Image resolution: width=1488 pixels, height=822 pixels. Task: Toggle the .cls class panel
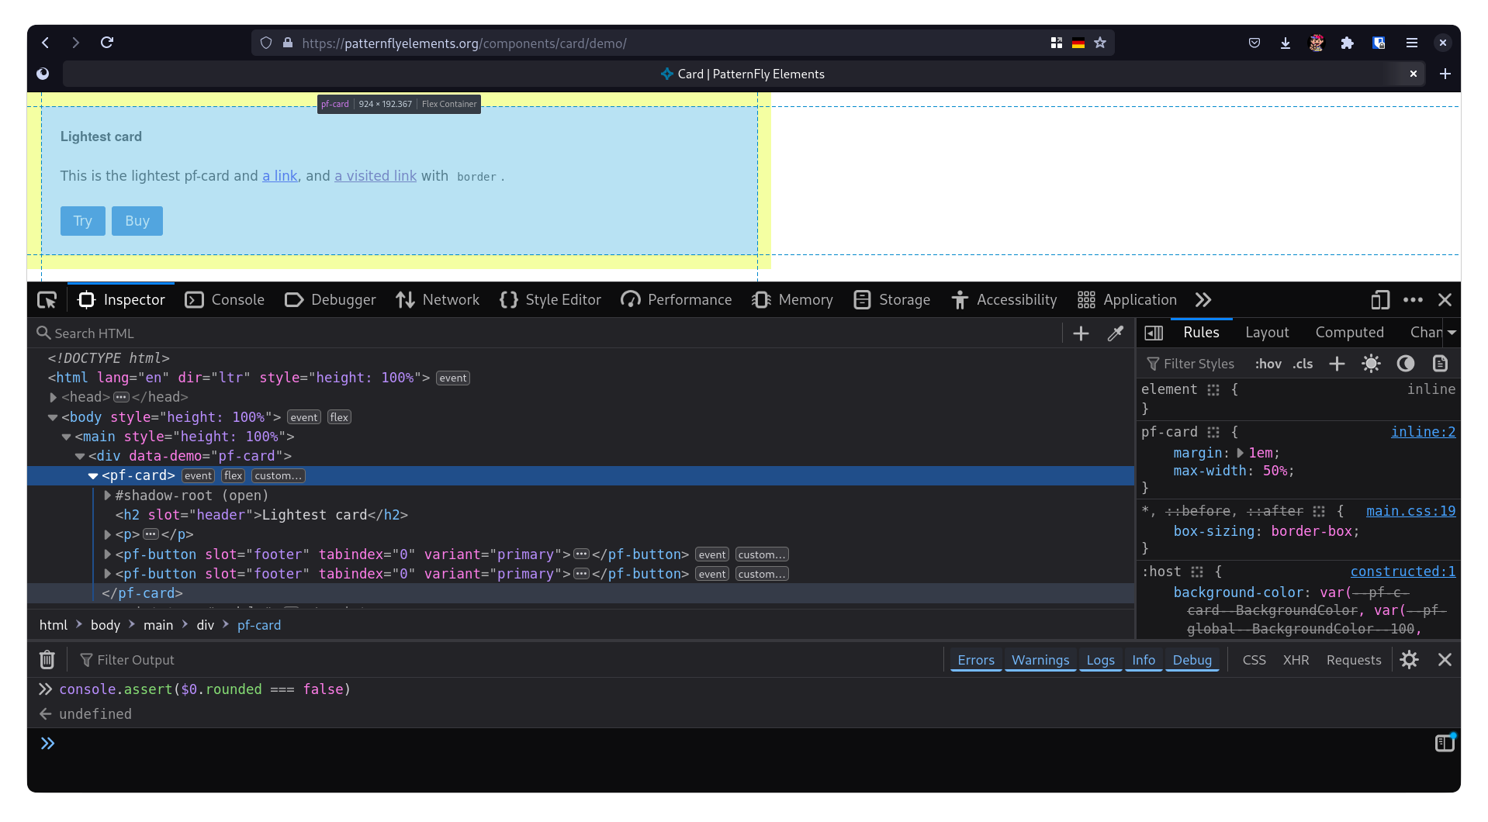(1303, 363)
